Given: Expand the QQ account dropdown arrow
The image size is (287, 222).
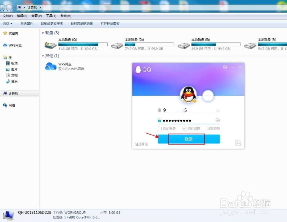Looking at the screenshot, I should [218, 111].
